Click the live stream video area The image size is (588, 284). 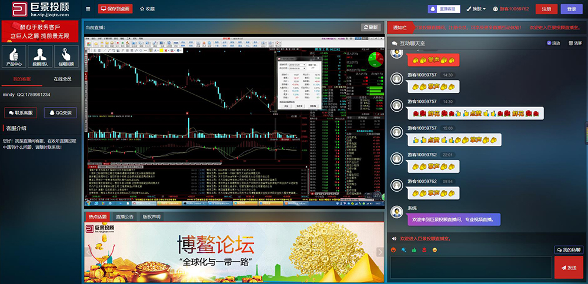click(235, 121)
